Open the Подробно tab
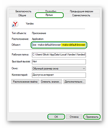 (x=51, y=11)
